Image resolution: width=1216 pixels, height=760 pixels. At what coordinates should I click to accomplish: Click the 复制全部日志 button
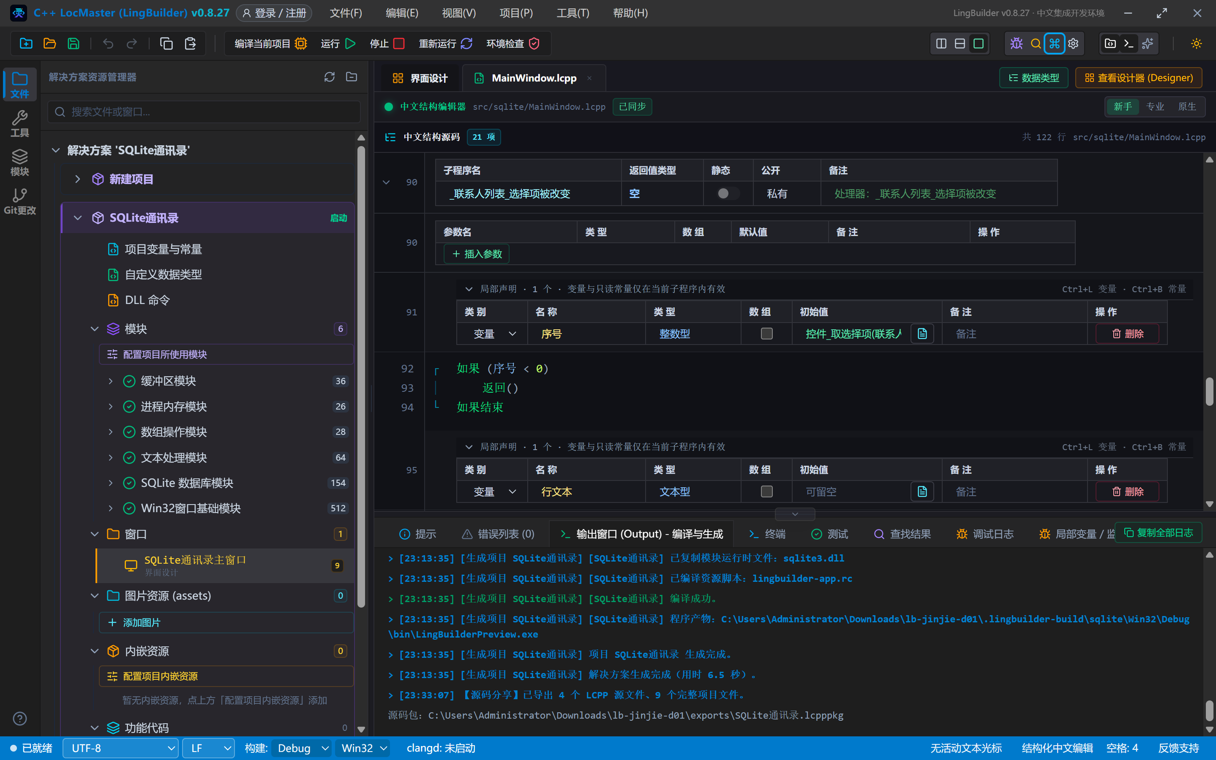(1158, 532)
